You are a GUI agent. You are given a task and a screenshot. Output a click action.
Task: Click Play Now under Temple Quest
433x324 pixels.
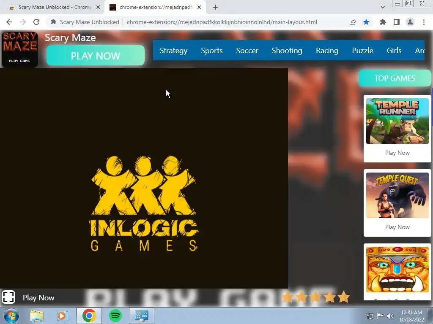point(397,227)
